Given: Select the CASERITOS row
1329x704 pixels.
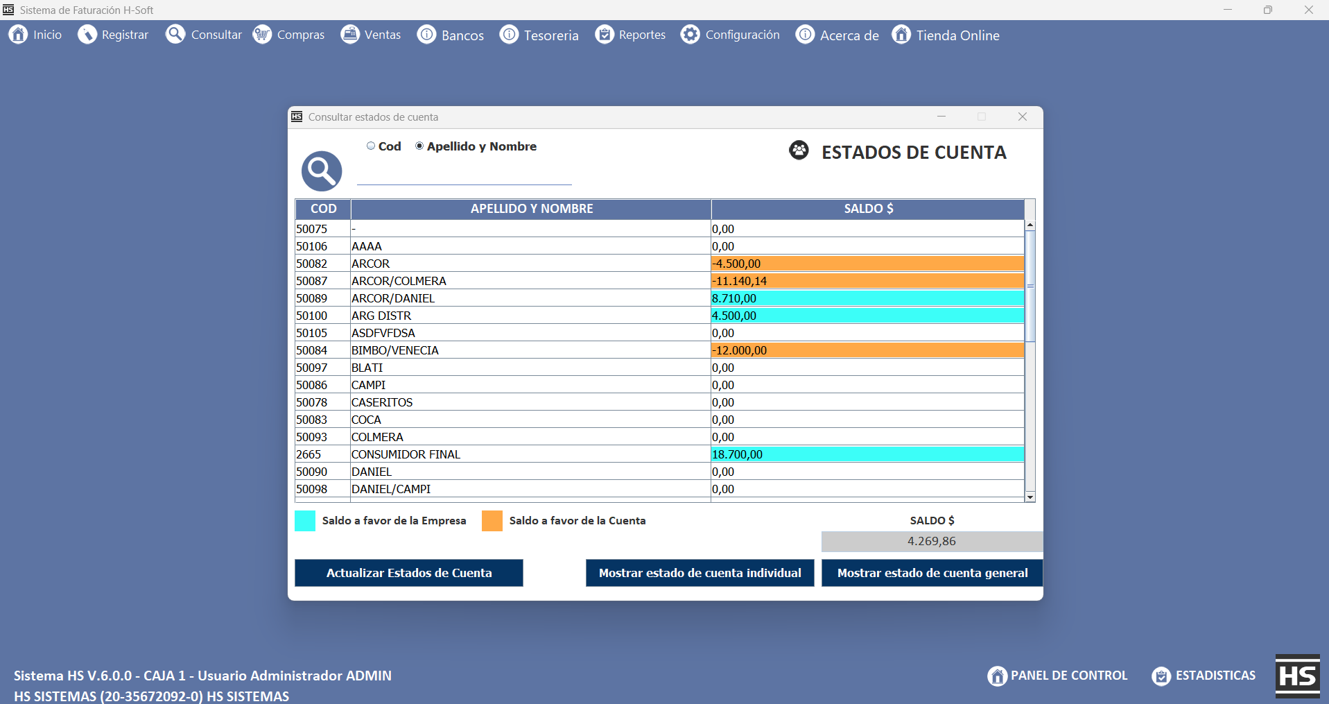Looking at the screenshot, I should [x=659, y=402].
